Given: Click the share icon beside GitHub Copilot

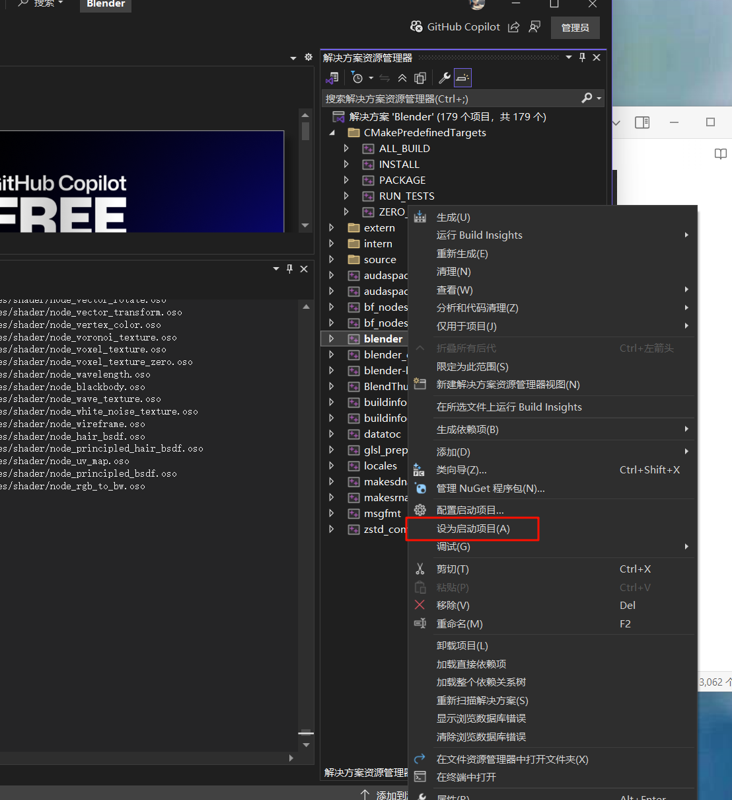Looking at the screenshot, I should pos(513,27).
